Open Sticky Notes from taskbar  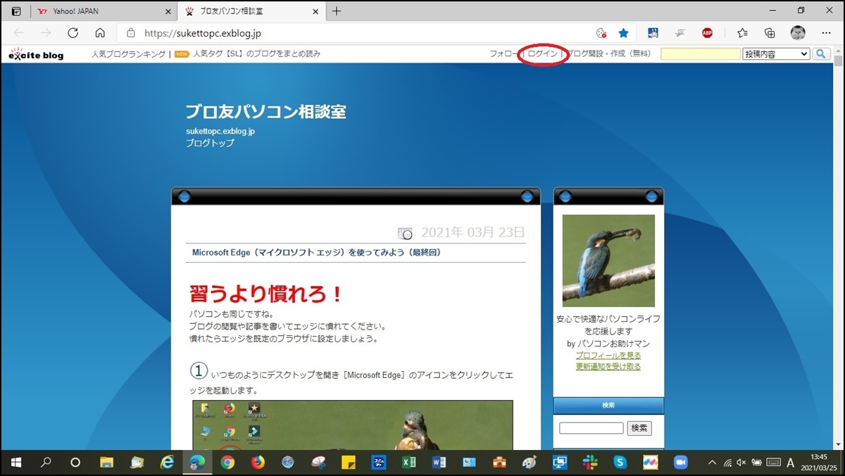tap(348, 462)
